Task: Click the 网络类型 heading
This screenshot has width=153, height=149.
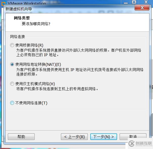Action: (x=22, y=18)
